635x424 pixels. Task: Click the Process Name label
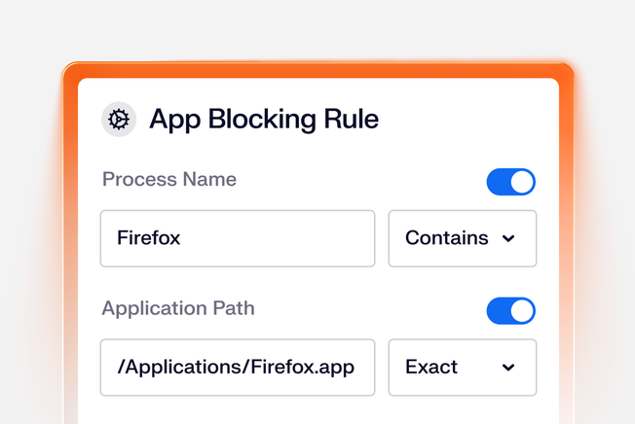[x=169, y=179]
